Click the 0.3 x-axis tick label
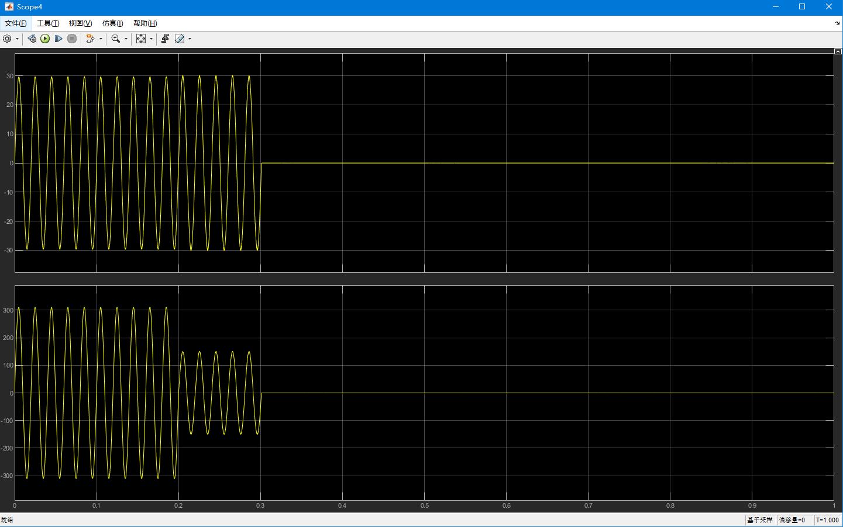 [260, 505]
